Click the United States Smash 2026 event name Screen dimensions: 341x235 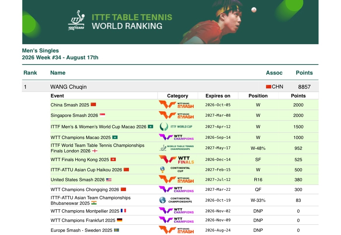[x=78, y=180]
